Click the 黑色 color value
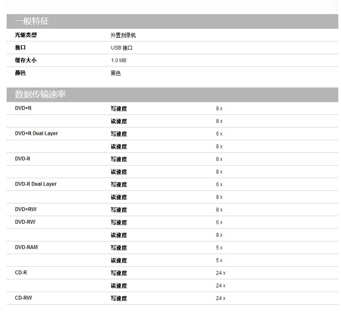 point(116,73)
